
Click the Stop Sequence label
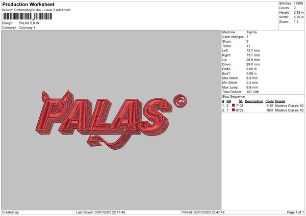[x=234, y=96]
